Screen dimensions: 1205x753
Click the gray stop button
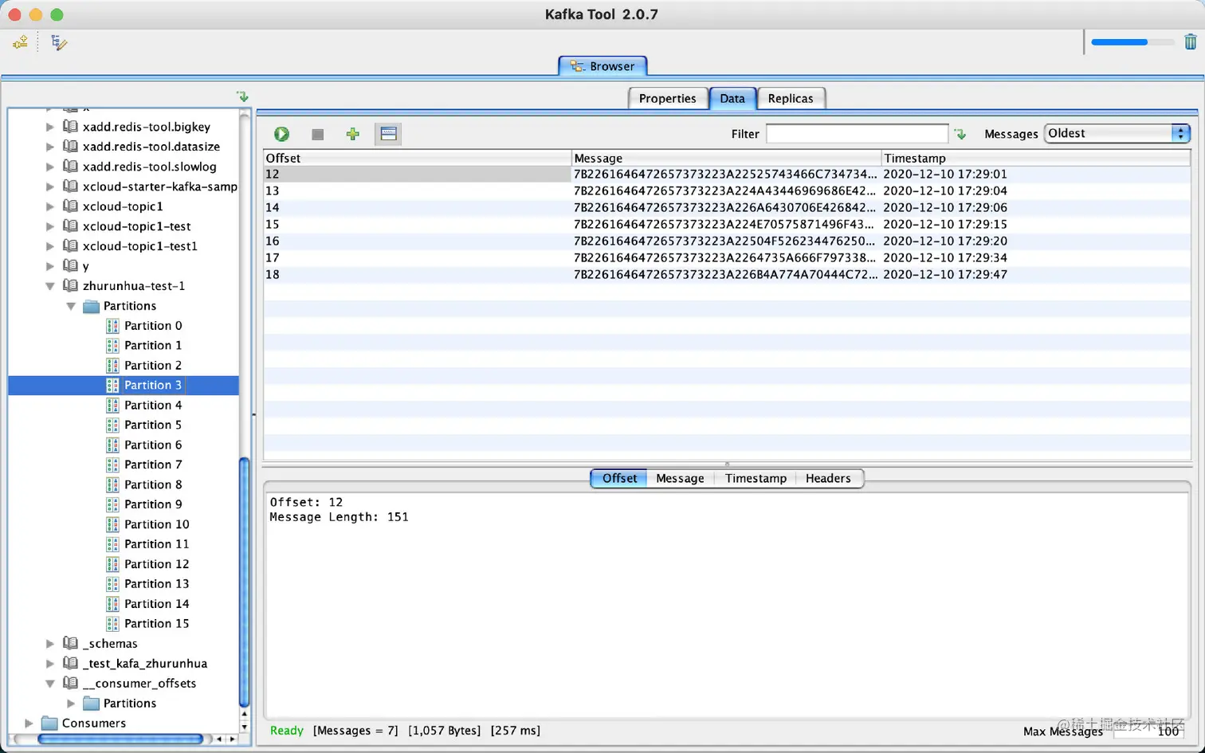click(317, 134)
